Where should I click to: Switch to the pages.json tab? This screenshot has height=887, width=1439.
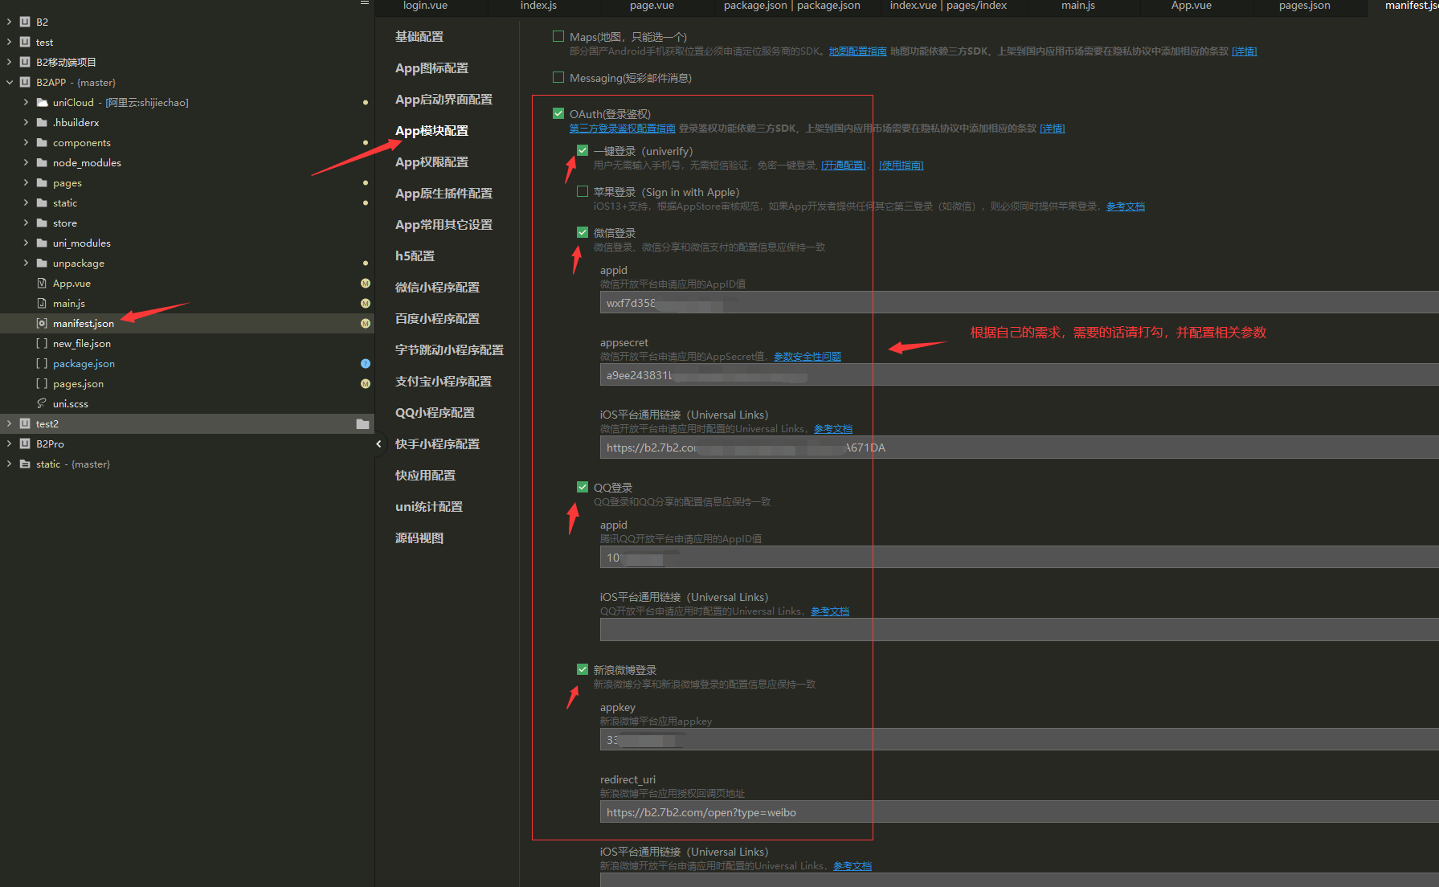pos(1304,6)
